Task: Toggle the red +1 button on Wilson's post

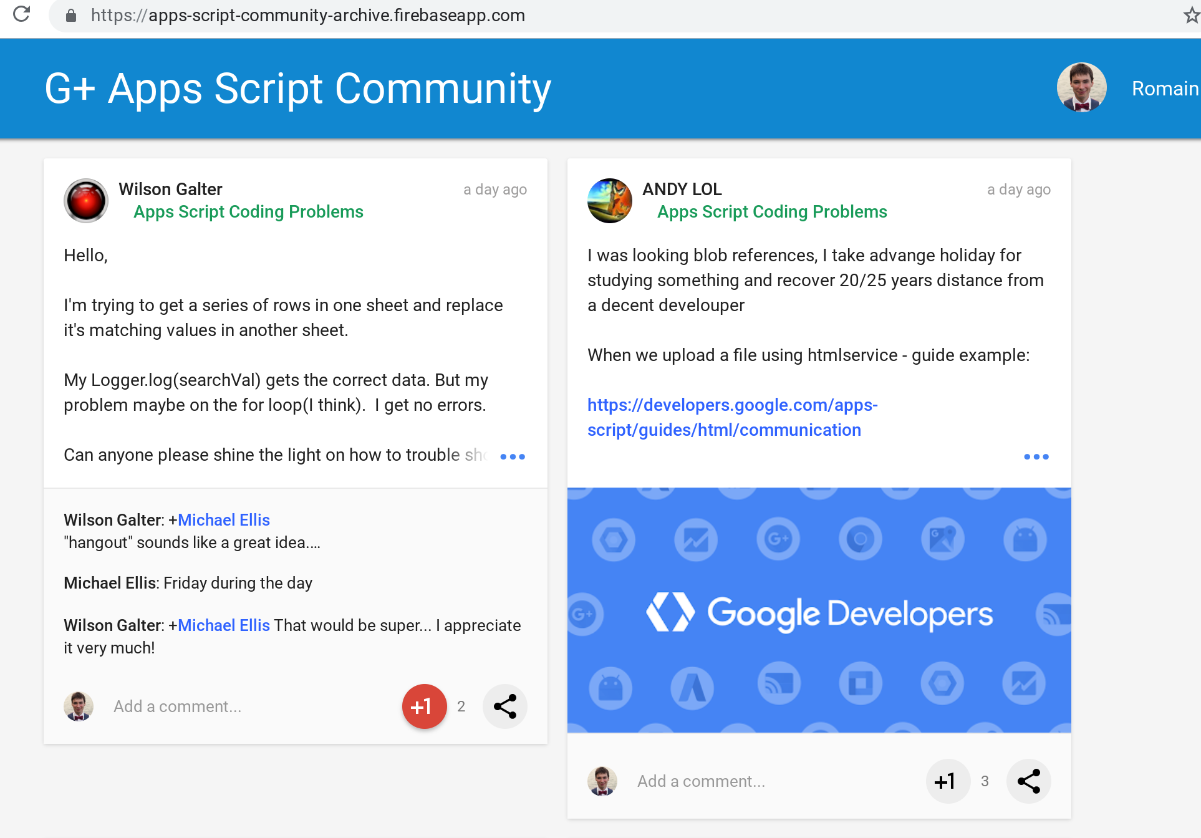Action: [425, 706]
